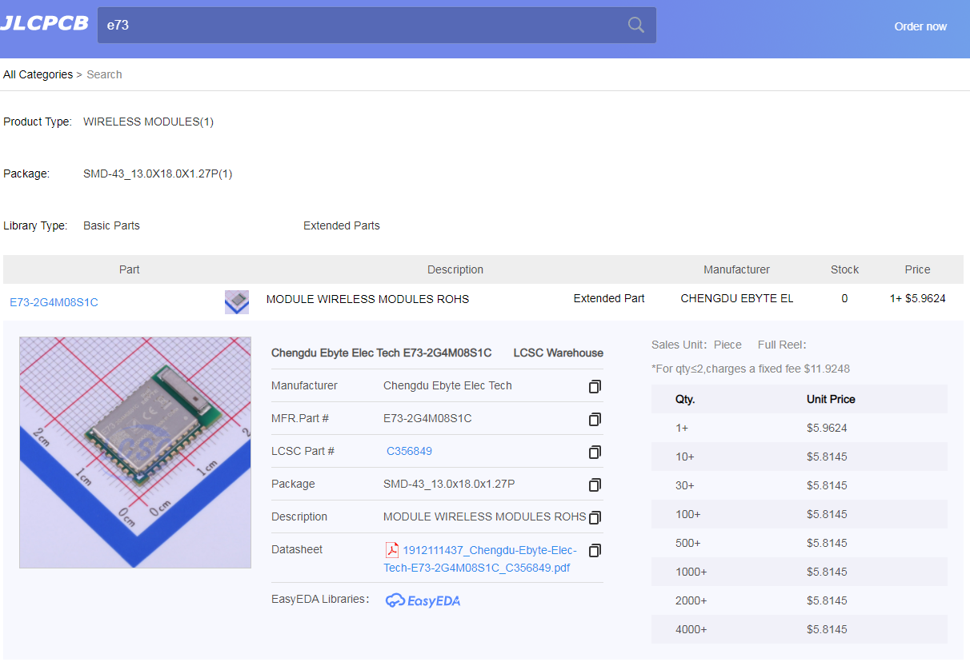The width and height of the screenshot is (970, 666).
Task: Filter by WIRELESS MODULES product type
Action: pyautogui.click(x=148, y=122)
